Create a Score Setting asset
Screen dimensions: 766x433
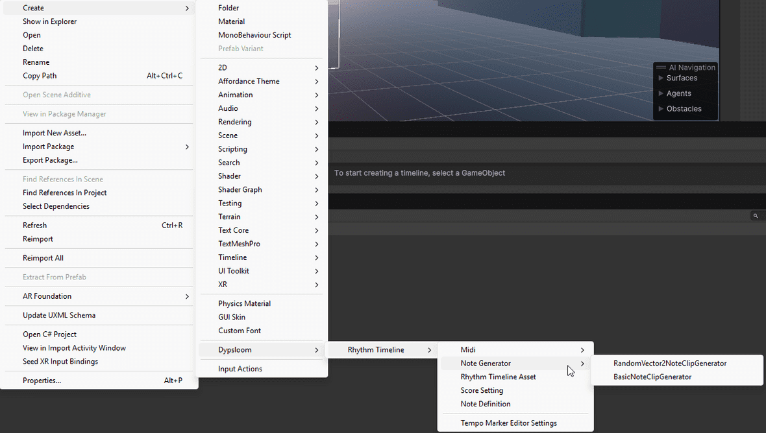point(482,391)
